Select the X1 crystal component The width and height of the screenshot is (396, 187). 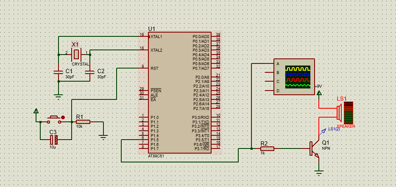pyautogui.click(x=76, y=54)
